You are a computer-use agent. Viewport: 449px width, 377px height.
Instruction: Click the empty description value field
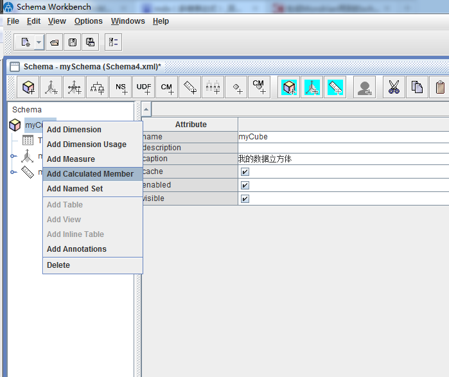[344, 148]
